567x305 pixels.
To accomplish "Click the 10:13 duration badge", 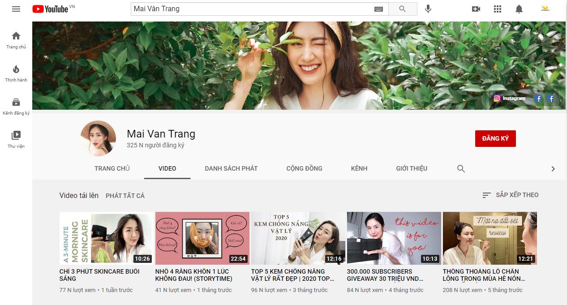I will (x=430, y=259).
